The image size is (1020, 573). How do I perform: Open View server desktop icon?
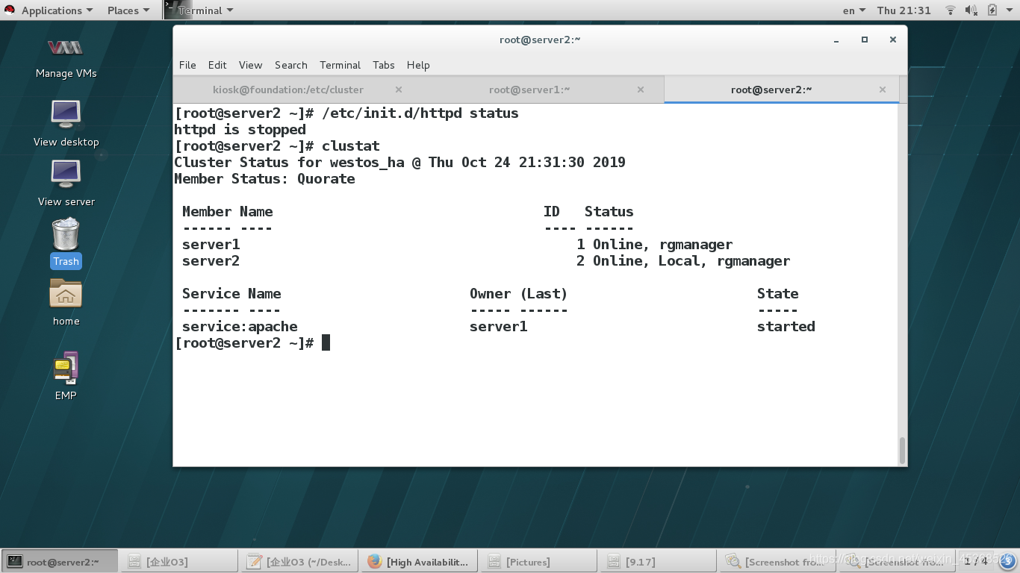click(x=66, y=184)
